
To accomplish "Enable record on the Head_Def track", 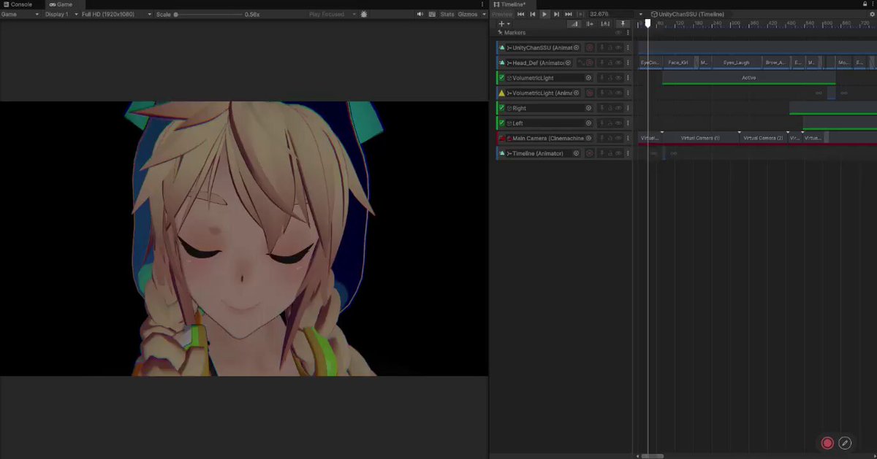I will [x=589, y=63].
